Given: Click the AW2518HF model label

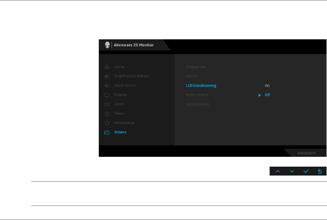Looking at the screenshot, I should (306, 153).
